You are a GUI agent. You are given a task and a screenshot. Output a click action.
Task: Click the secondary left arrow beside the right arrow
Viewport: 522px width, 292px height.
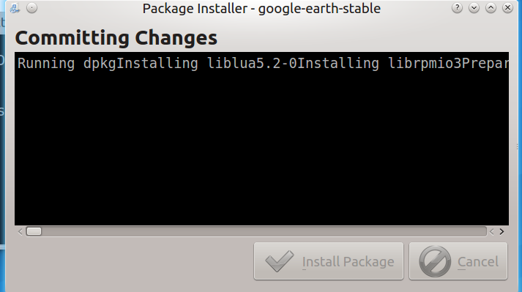point(492,232)
